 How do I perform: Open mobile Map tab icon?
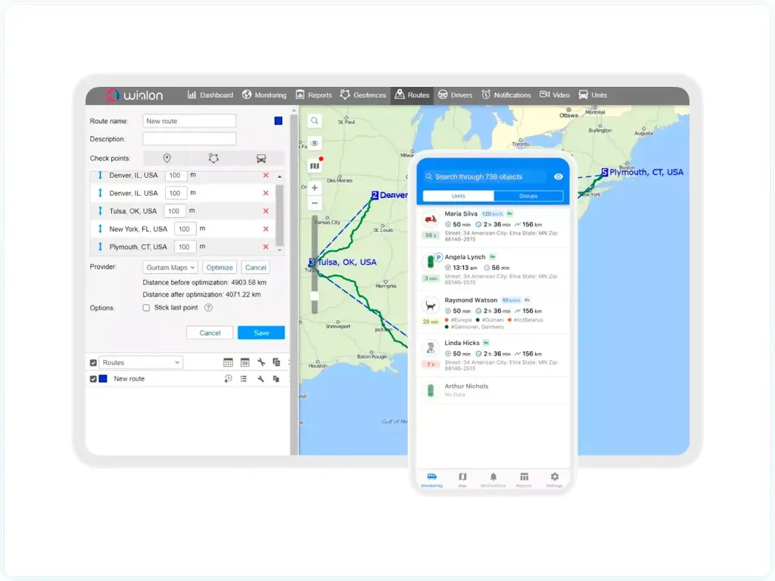click(x=462, y=479)
